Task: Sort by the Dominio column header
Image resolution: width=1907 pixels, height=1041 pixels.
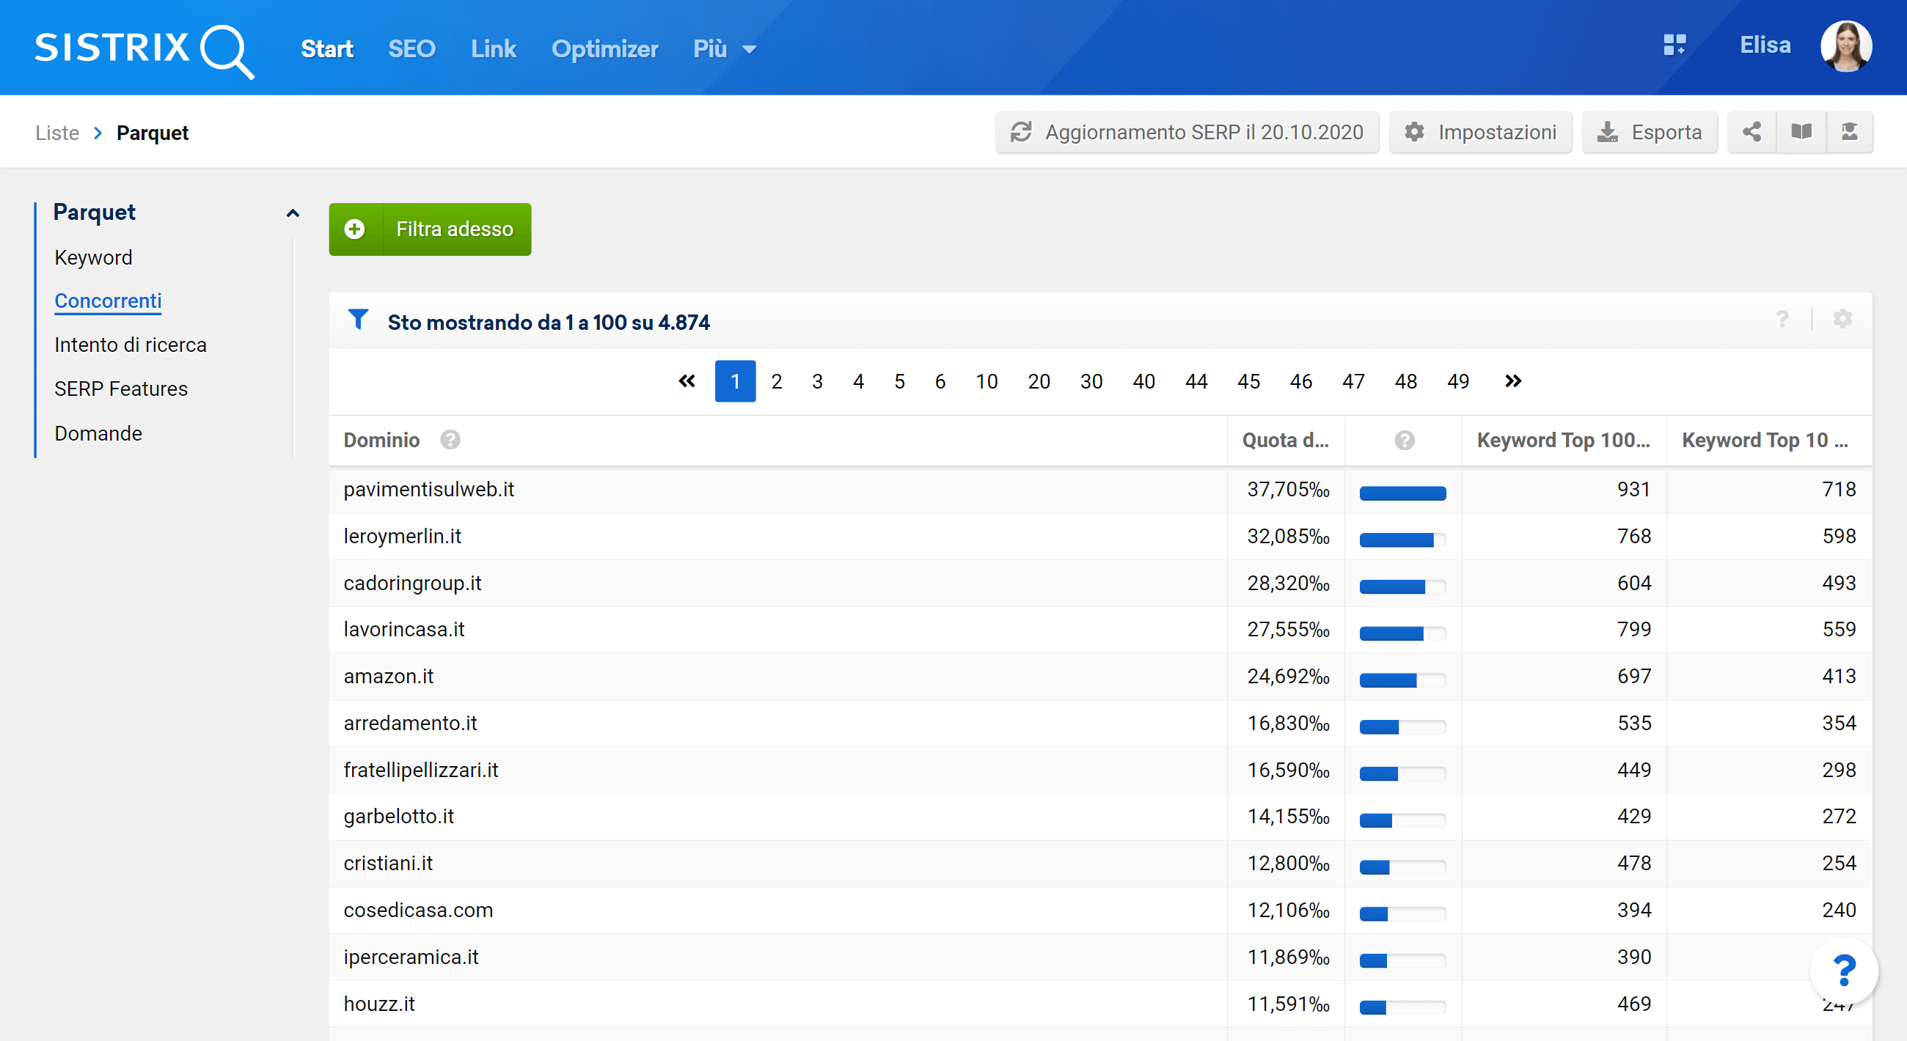Action: pyautogui.click(x=381, y=440)
